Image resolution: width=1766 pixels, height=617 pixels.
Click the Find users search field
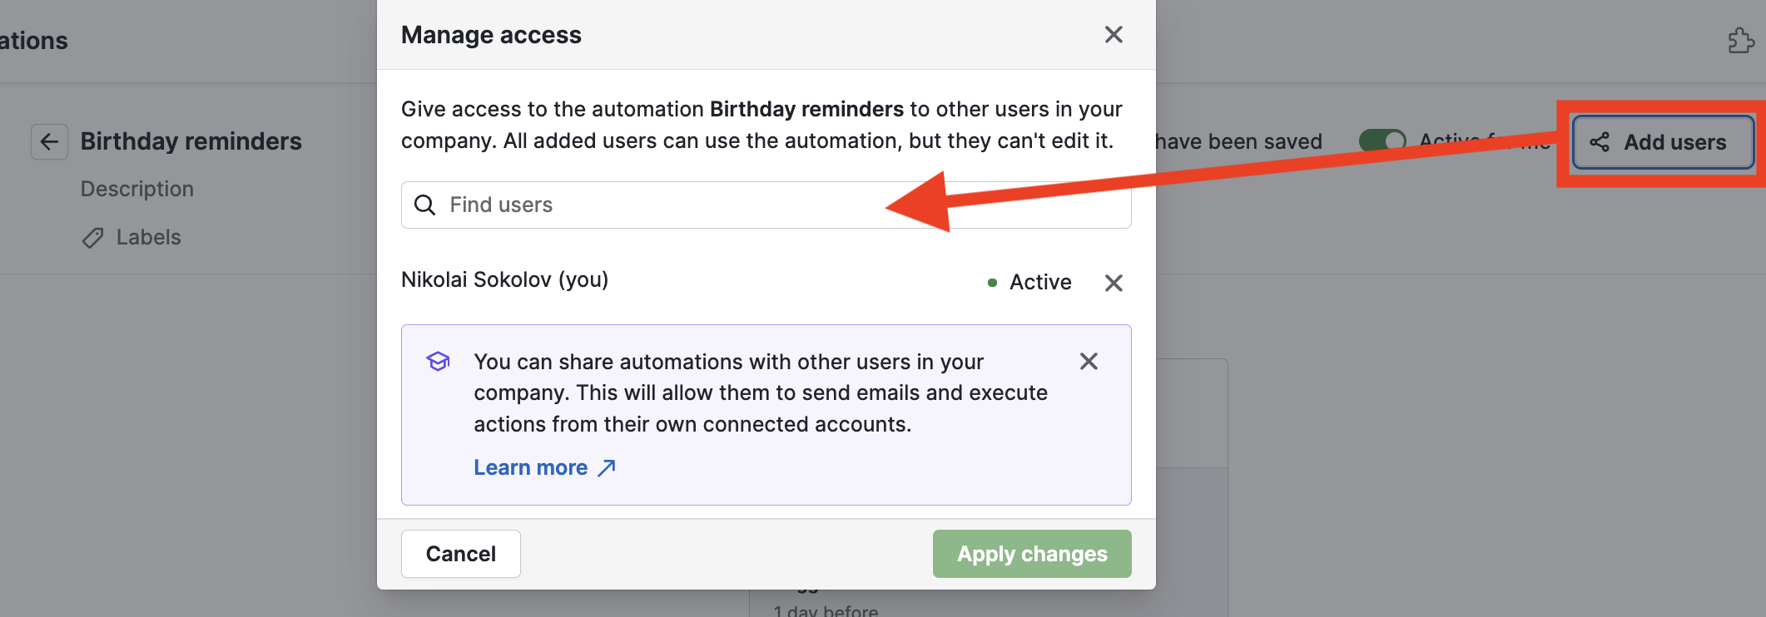666,205
